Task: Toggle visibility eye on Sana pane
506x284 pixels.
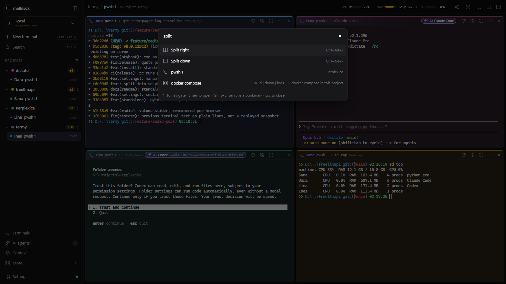Action: tap(472, 155)
